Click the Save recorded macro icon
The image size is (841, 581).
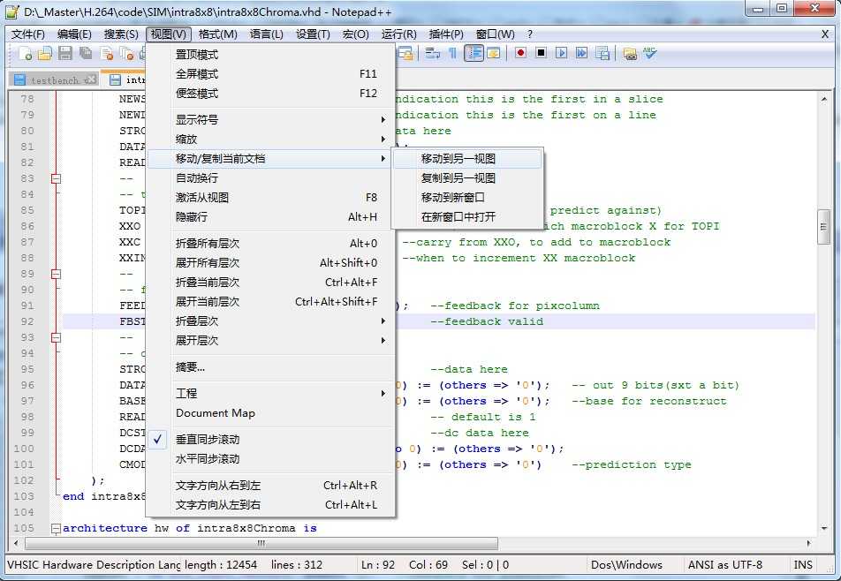coord(602,53)
